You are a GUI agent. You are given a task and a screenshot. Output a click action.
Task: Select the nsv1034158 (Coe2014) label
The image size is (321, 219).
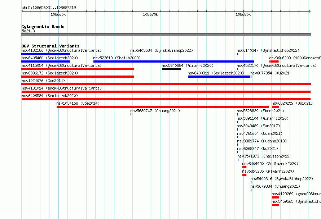click(x=78, y=103)
